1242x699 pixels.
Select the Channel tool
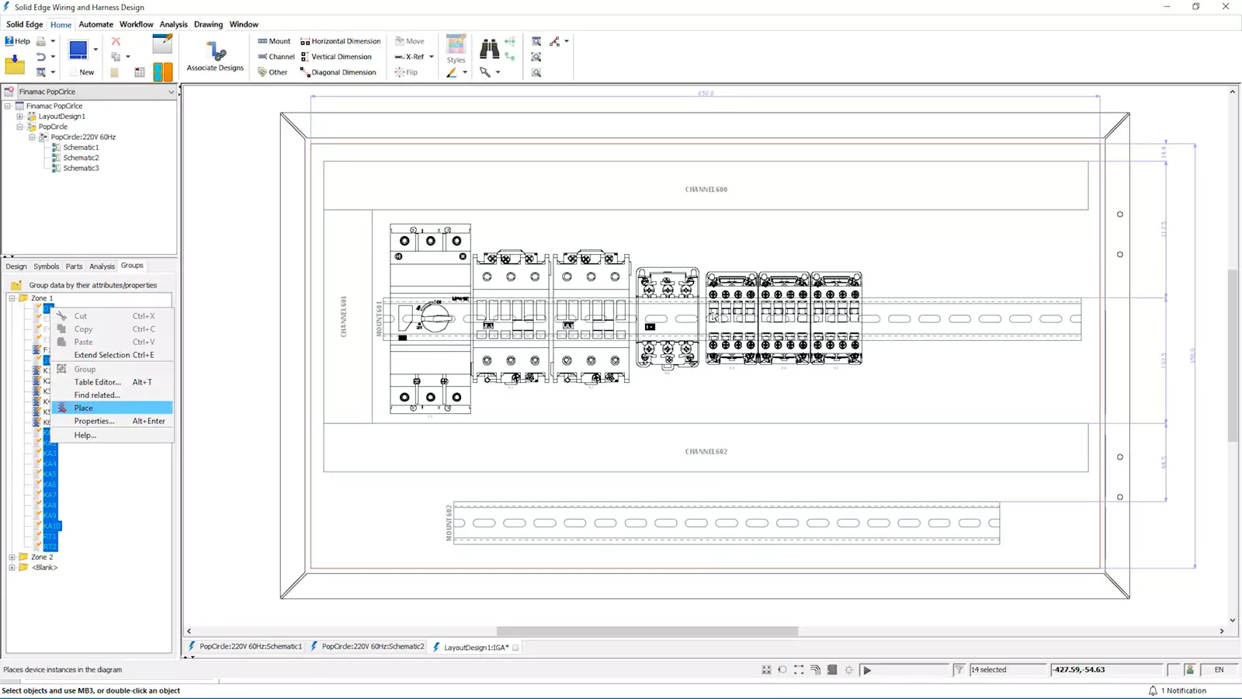(276, 57)
